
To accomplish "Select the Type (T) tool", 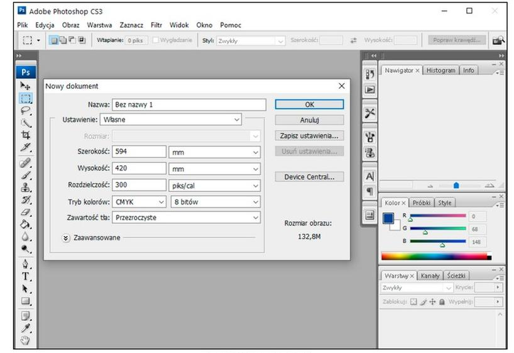I will click(26, 276).
